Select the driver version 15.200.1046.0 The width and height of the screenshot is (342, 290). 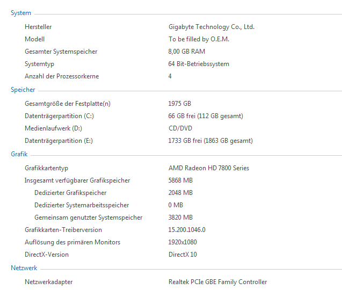click(x=187, y=230)
